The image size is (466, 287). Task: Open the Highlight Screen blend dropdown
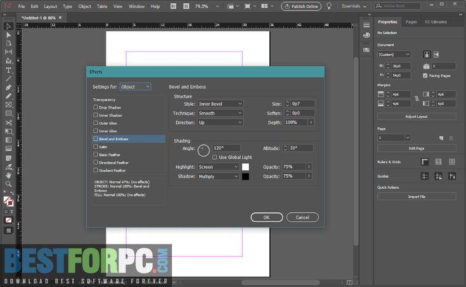tap(219, 167)
